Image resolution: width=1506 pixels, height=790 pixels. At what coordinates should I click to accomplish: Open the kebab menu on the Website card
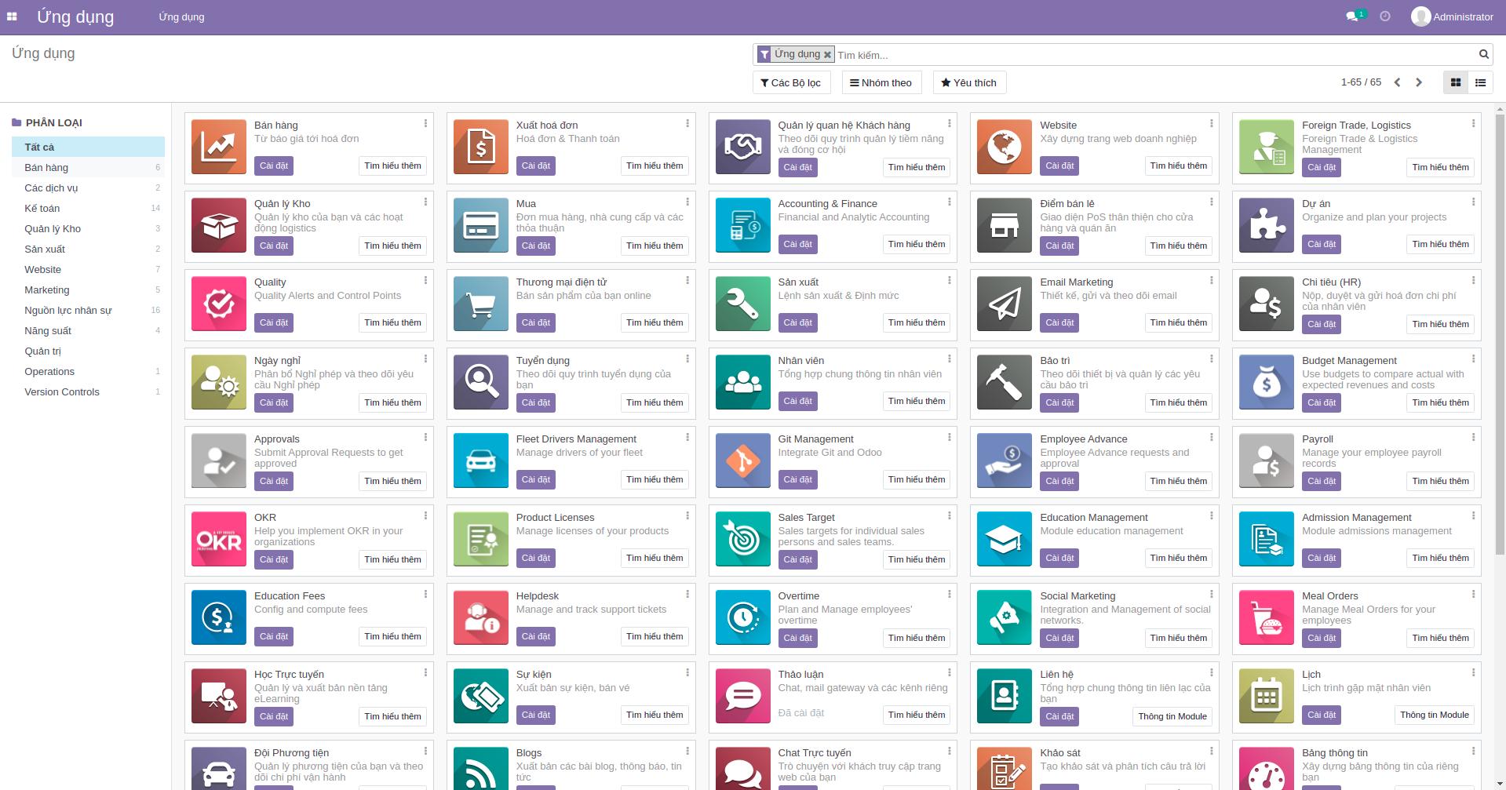[x=1212, y=123]
